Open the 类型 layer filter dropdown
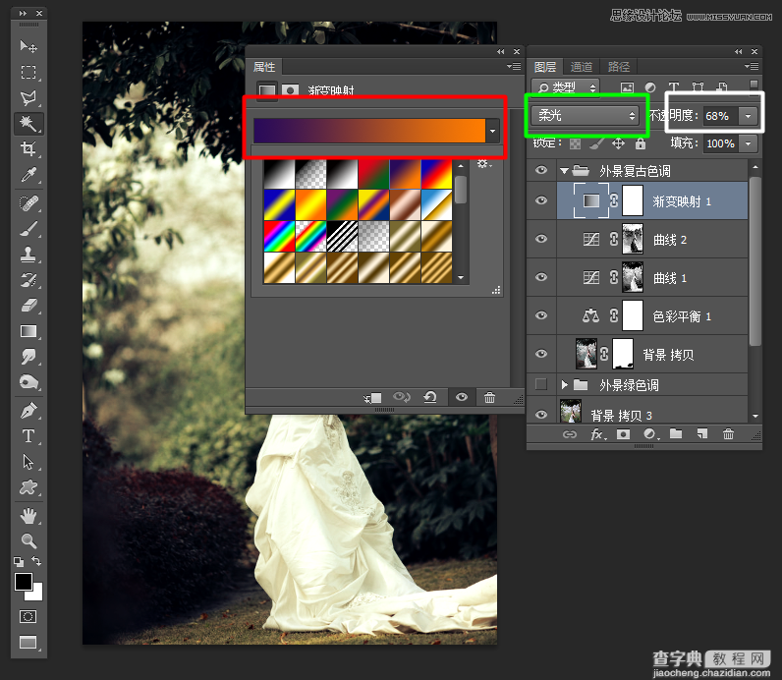This screenshot has height=680, width=782. tap(566, 87)
